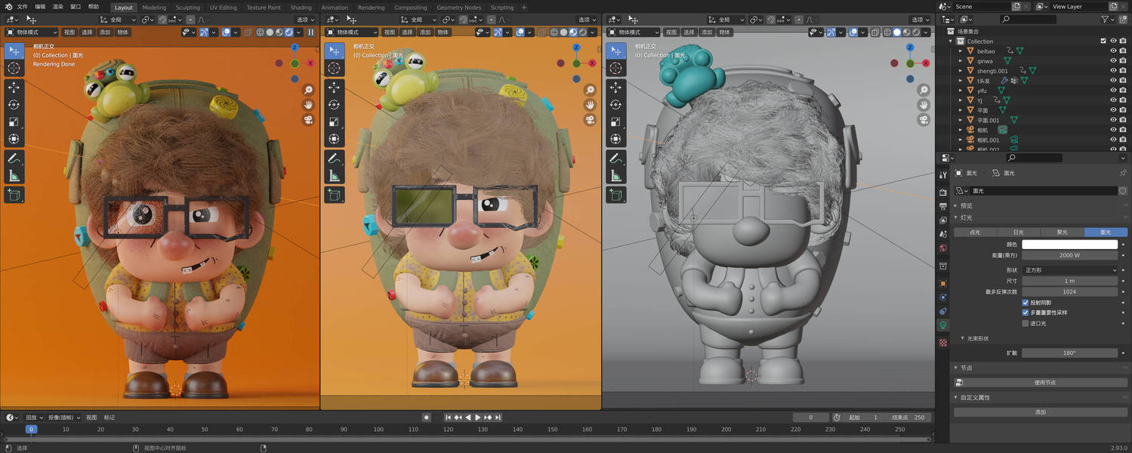Toggle the 投射阴影 checkbox
This screenshot has width=1132, height=453.
[1026, 303]
